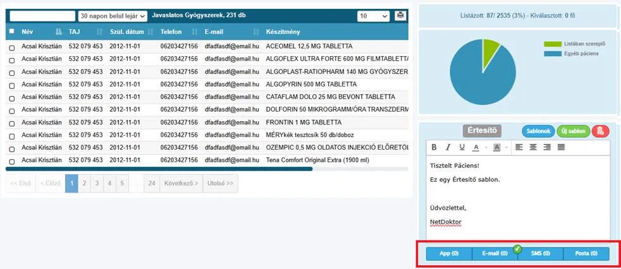Check the FRONTIN 1 MG TABLETTA row checkbox
This screenshot has height=269, width=621.
(12, 124)
